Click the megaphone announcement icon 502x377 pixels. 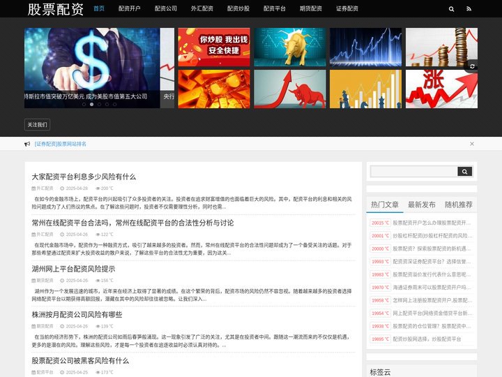click(27, 145)
